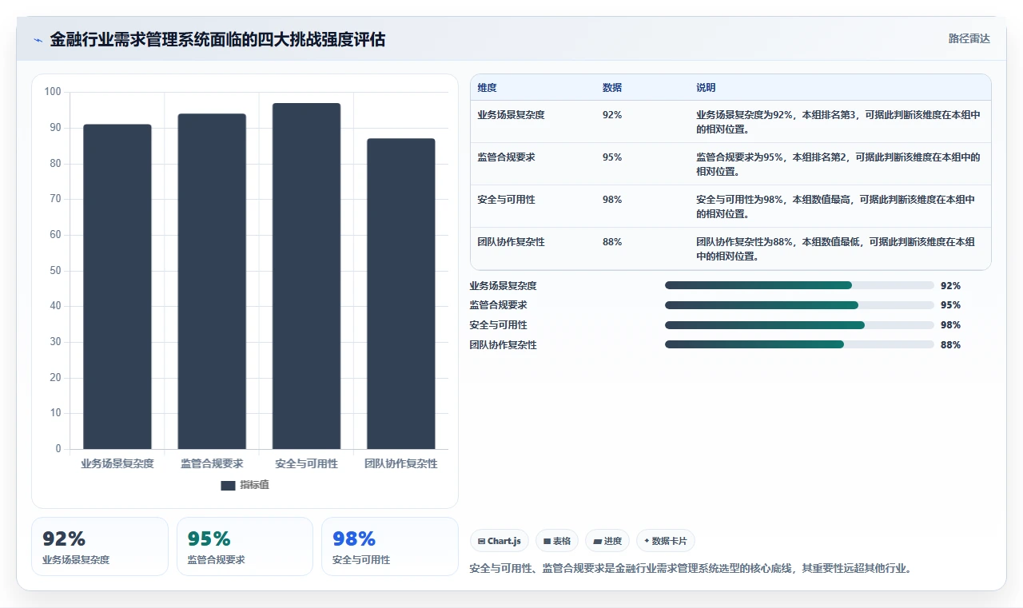Click description mentioning 本组数值最低

point(836,248)
